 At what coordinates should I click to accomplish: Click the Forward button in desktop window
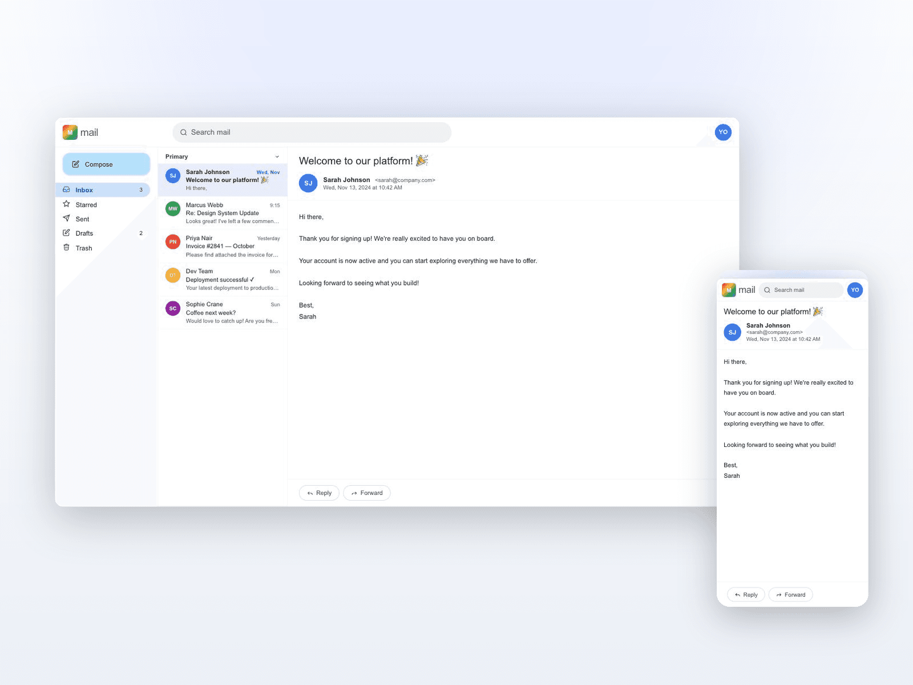[x=367, y=493]
